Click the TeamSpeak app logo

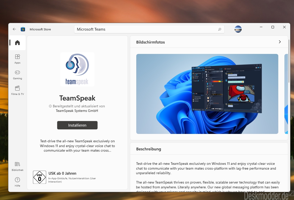click(77, 69)
